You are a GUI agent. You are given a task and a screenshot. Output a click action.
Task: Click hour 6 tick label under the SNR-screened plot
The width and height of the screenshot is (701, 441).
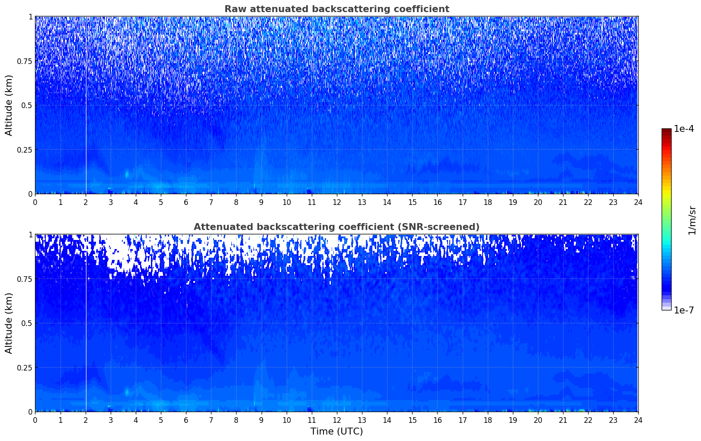pyautogui.click(x=186, y=420)
